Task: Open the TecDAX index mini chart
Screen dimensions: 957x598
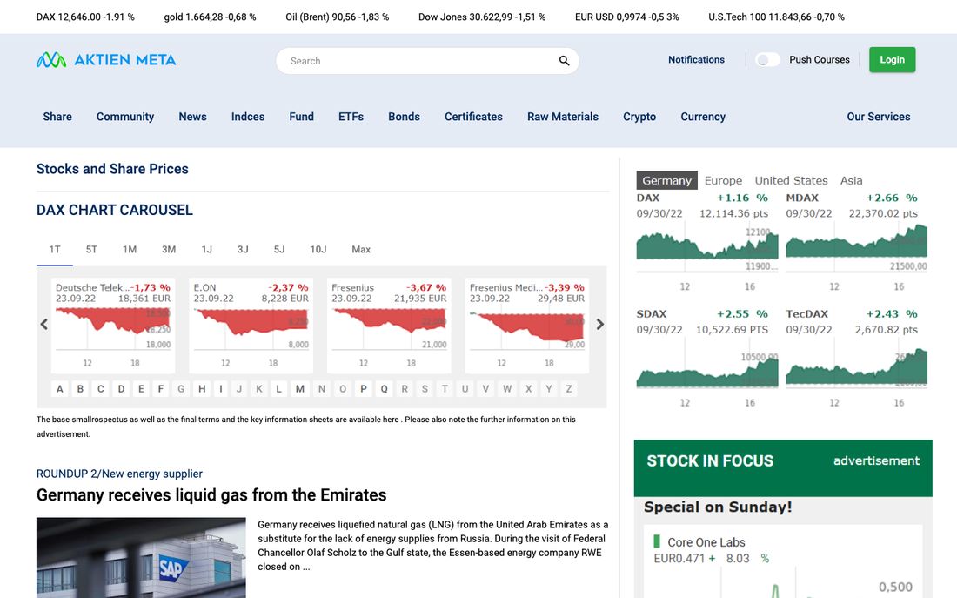Action: (856, 358)
